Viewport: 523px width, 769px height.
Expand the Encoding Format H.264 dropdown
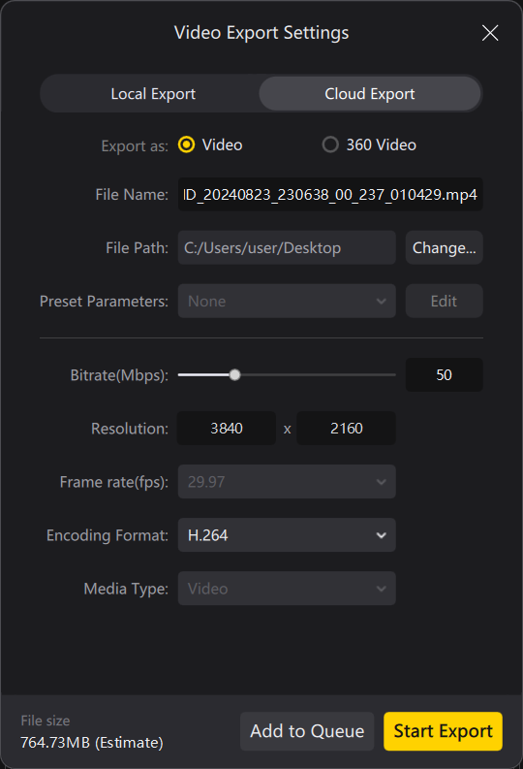point(287,535)
